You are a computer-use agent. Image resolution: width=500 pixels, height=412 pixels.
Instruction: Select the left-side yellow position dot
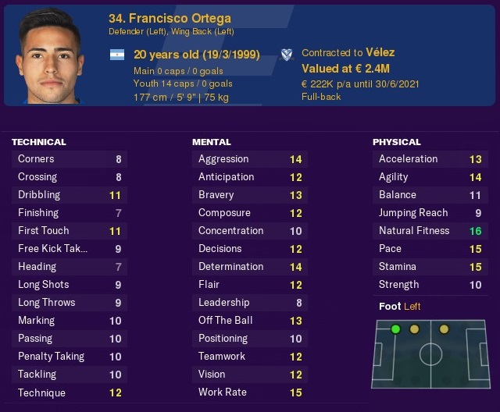(414, 329)
